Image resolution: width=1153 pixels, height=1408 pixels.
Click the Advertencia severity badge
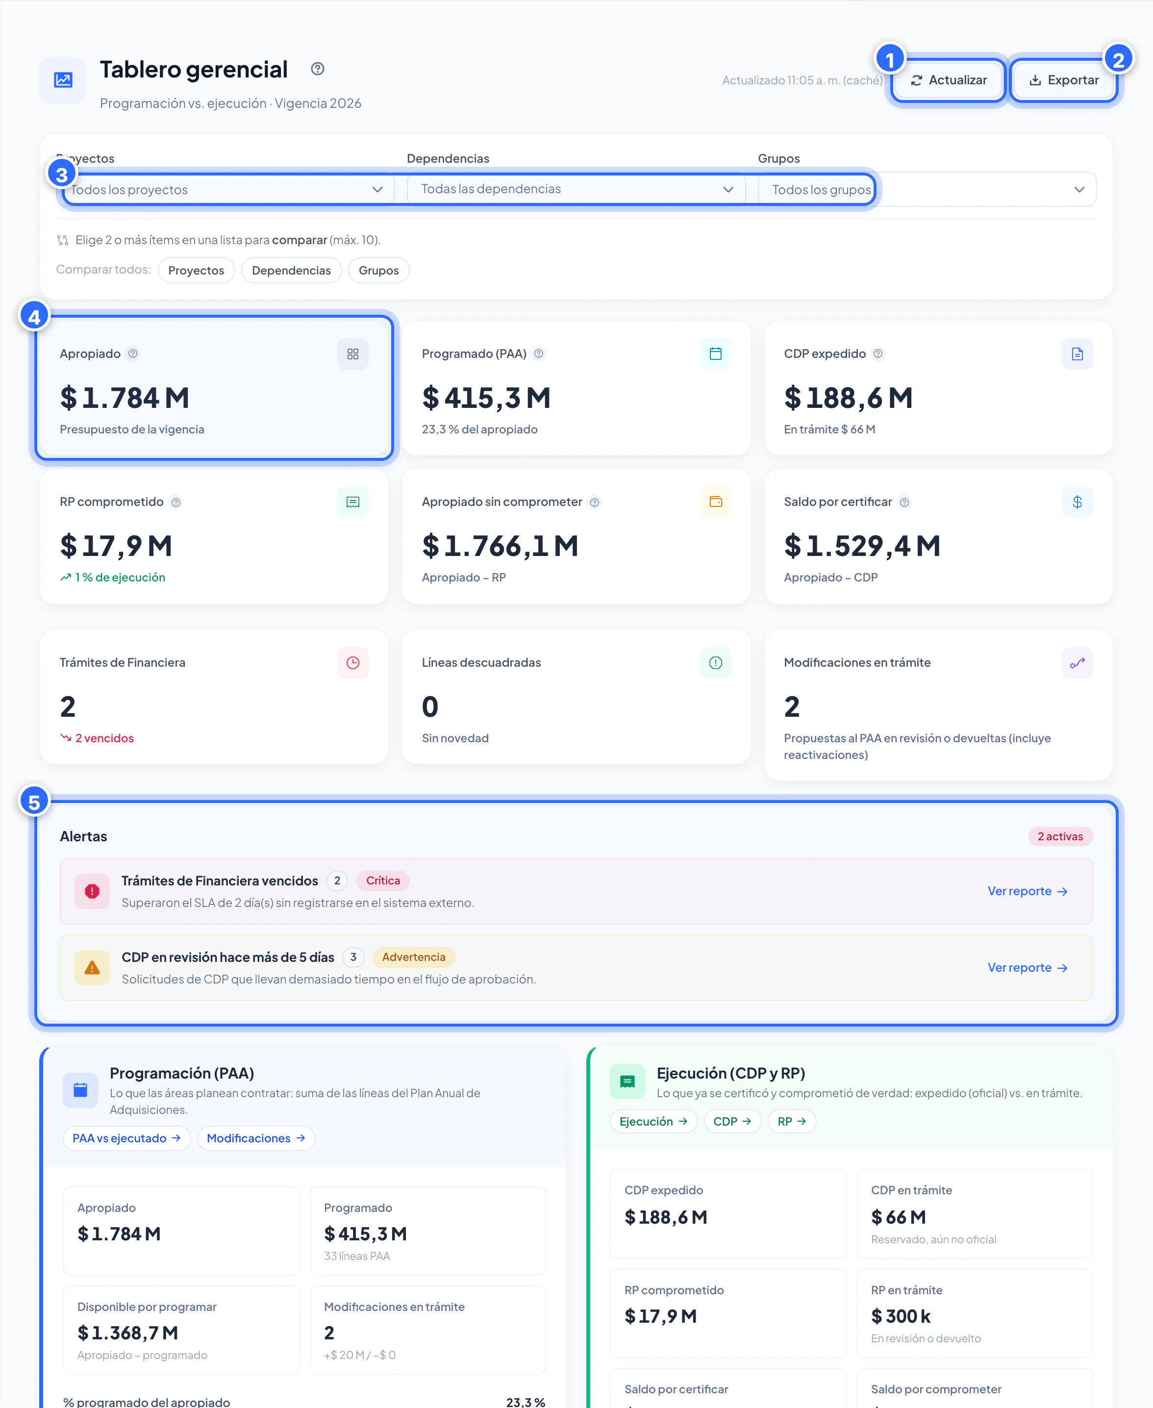coord(414,957)
